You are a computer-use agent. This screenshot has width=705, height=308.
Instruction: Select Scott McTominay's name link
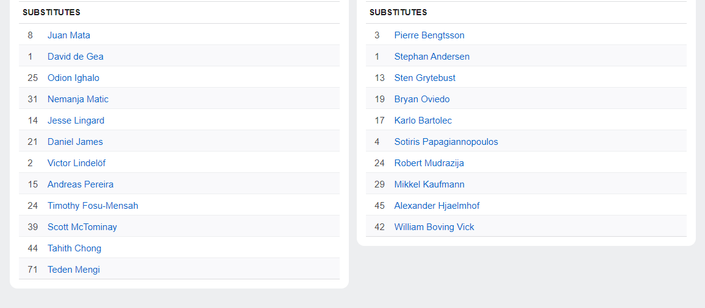[x=82, y=227]
